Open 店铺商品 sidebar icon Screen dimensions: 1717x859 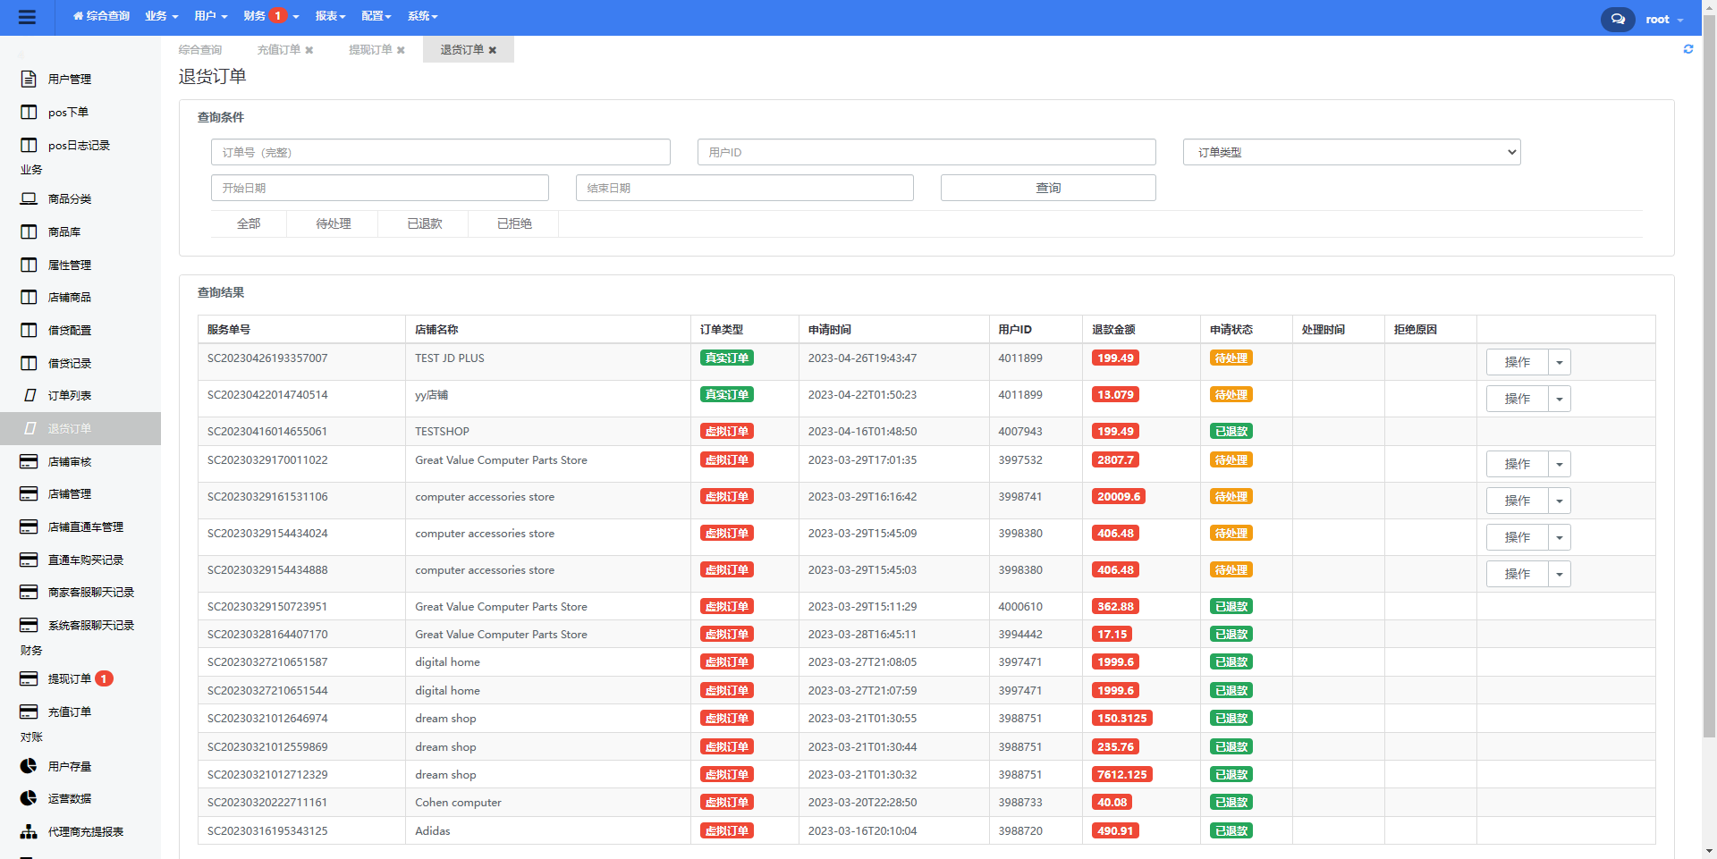coord(29,297)
